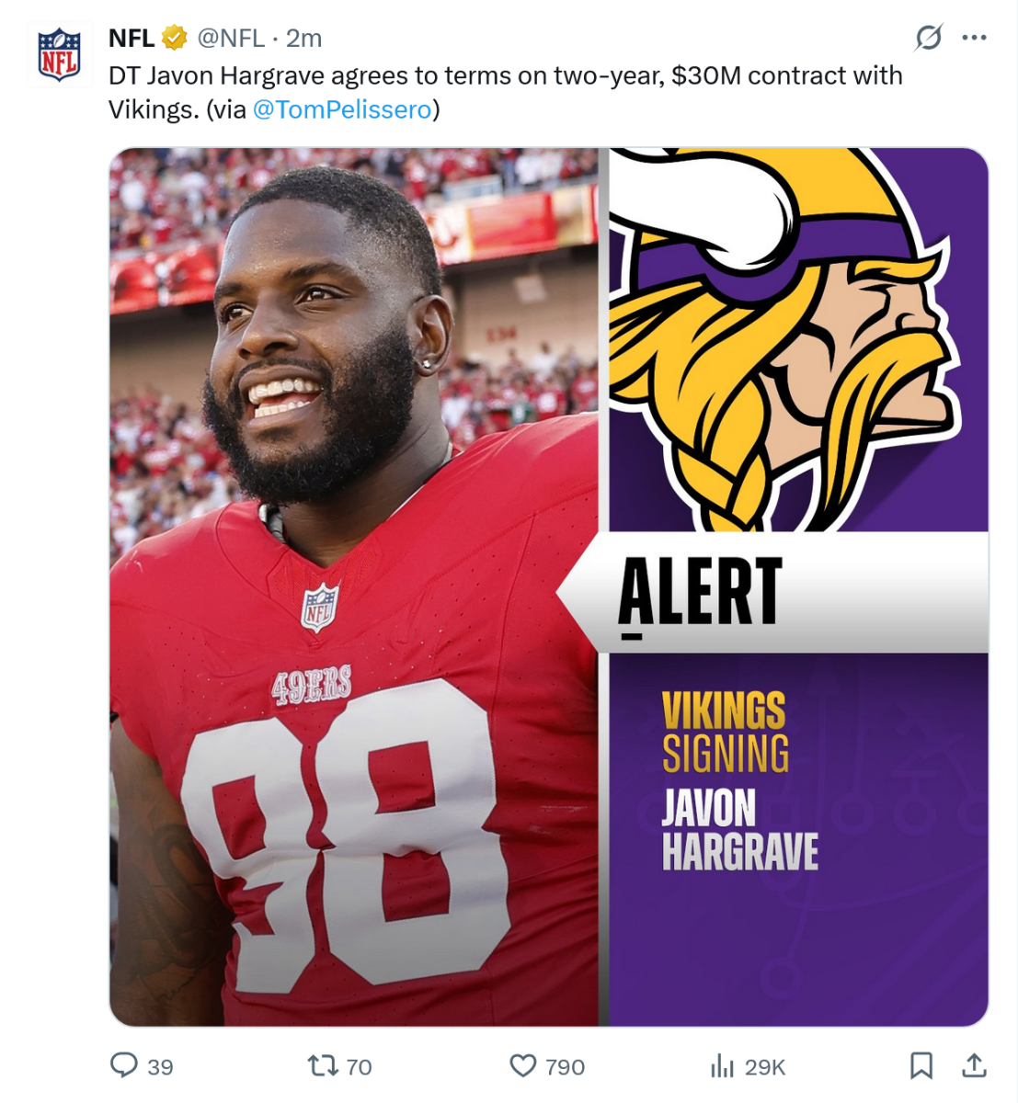
Task: Click the 790 likes count
Action: tap(565, 1067)
